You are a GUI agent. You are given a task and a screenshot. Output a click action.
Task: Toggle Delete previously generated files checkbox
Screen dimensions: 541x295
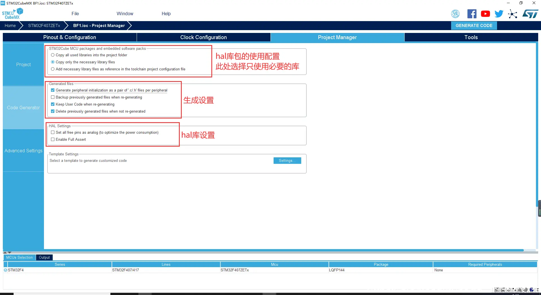(x=53, y=111)
